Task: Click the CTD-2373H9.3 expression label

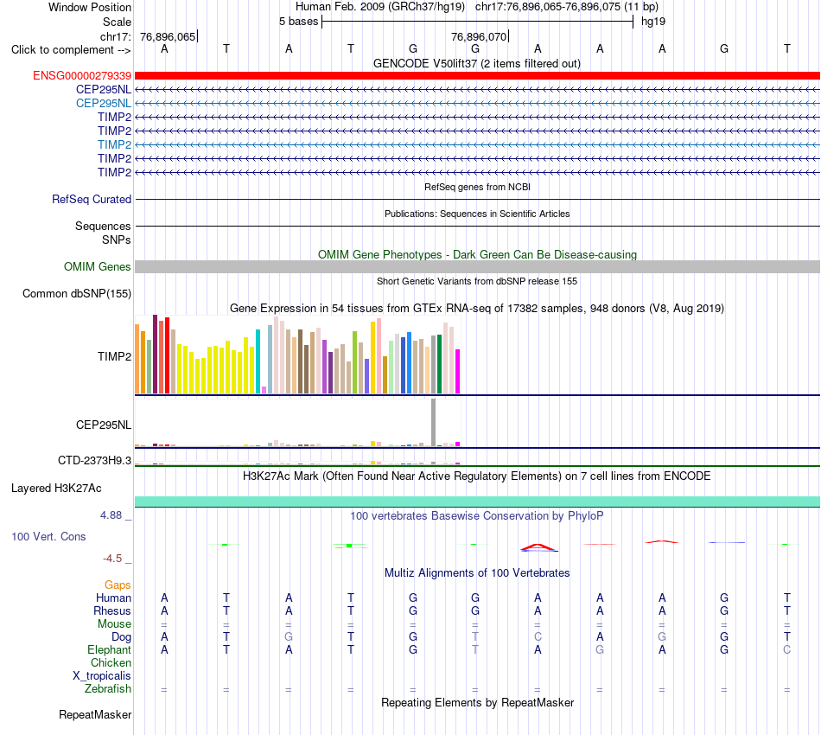Action: (94, 461)
